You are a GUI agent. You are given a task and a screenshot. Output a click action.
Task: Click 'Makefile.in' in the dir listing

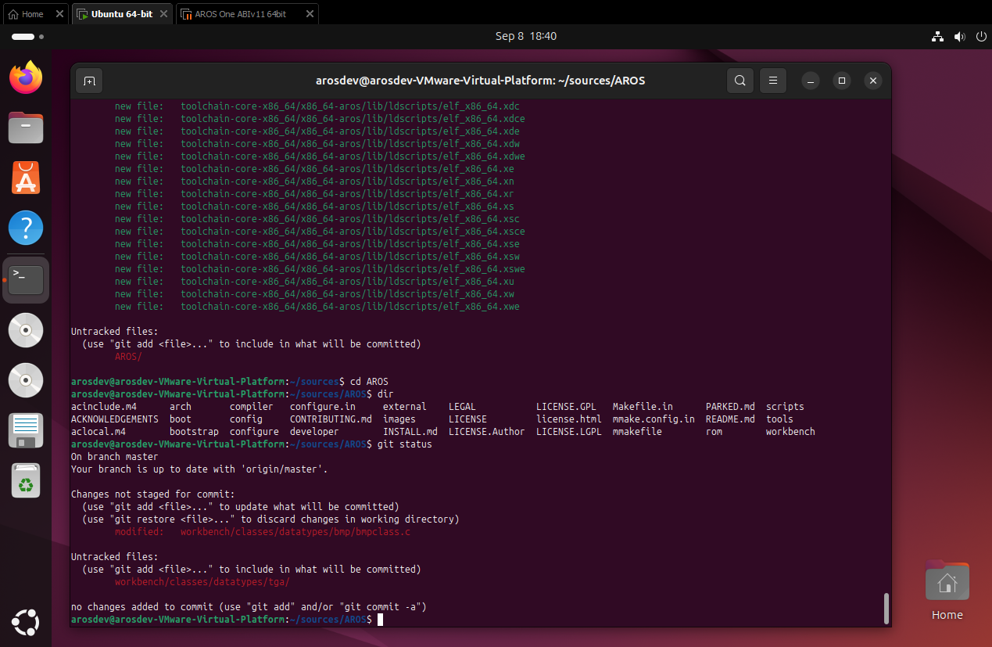point(643,407)
